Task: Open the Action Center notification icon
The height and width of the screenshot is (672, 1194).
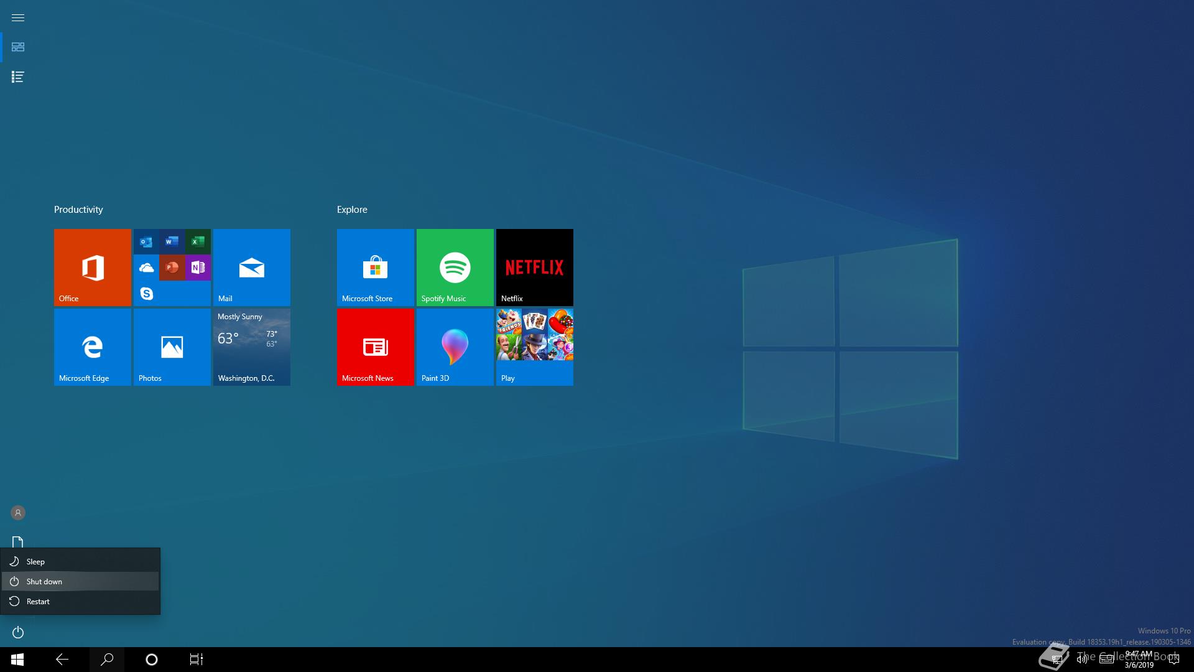Action: click(1174, 660)
